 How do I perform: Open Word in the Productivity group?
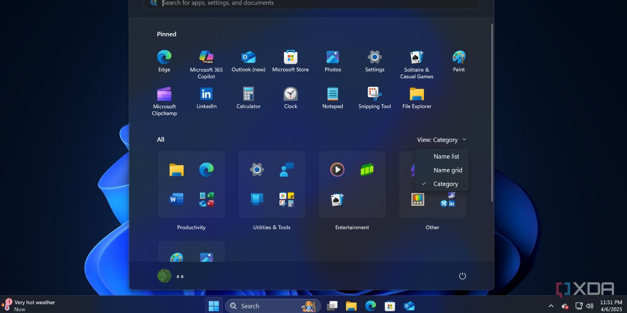[x=177, y=200]
